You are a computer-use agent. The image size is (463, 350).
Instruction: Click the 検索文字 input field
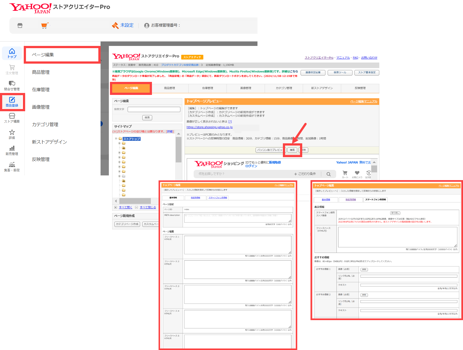(x=154, y=109)
